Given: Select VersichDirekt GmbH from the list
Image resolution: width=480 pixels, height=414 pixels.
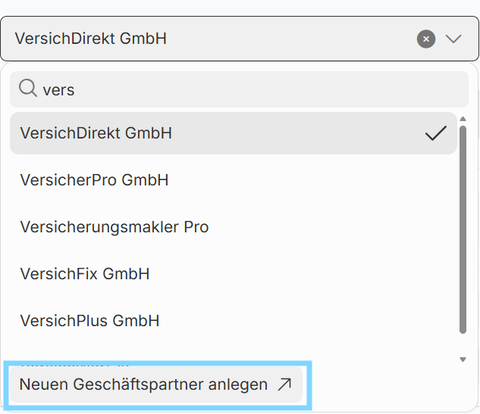Looking at the screenshot, I should point(96,133).
